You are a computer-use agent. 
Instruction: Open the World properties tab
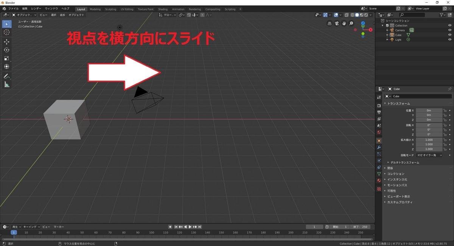(x=379, y=132)
